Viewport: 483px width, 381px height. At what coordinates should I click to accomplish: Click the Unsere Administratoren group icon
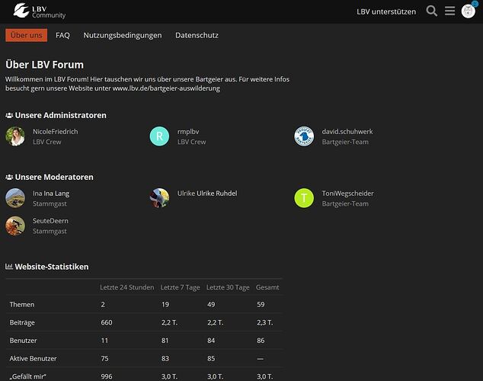(9, 115)
